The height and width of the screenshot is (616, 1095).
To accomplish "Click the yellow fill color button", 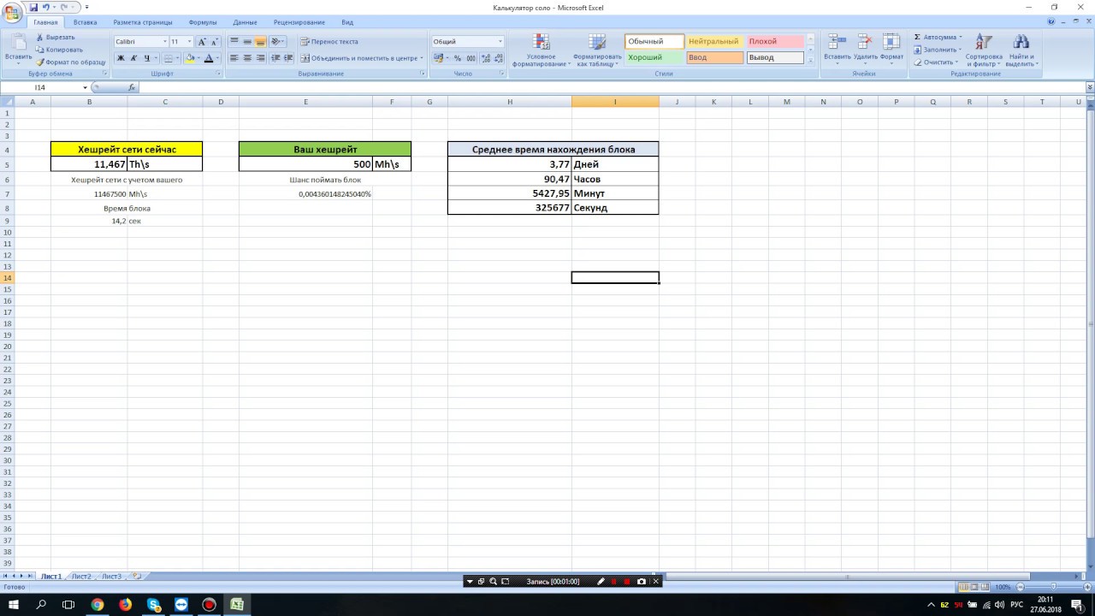I will click(189, 58).
